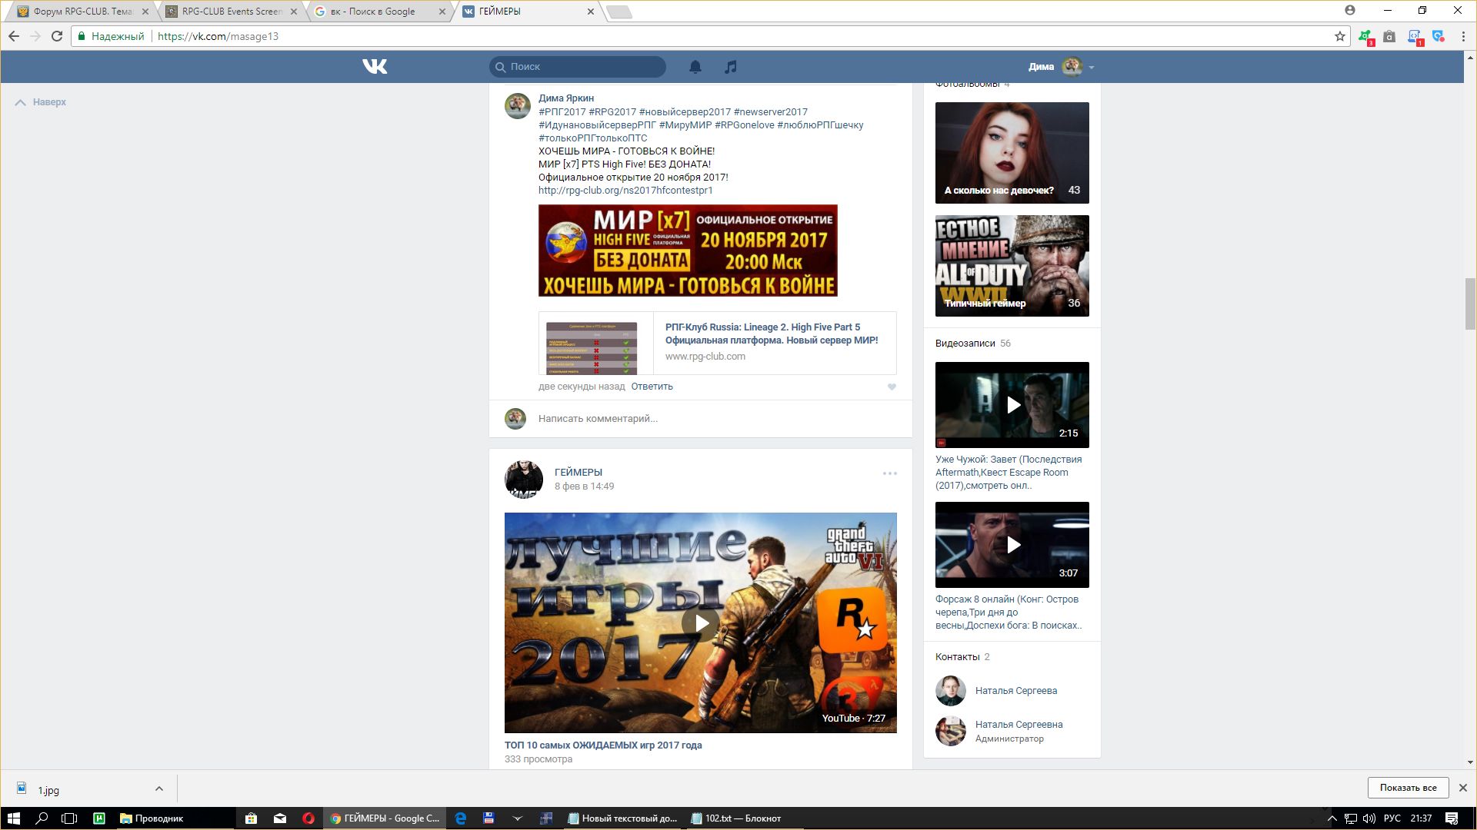Open the Типичный геймер photo album
This screenshot has height=830, width=1477.
[x=1012, y=266]
